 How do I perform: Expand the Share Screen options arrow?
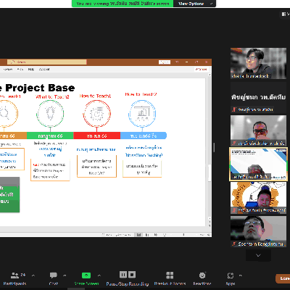tap(99, 275)
